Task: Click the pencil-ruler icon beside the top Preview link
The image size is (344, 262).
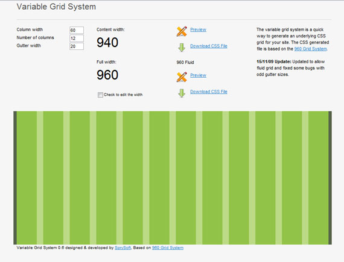Action: pos(182,31)
